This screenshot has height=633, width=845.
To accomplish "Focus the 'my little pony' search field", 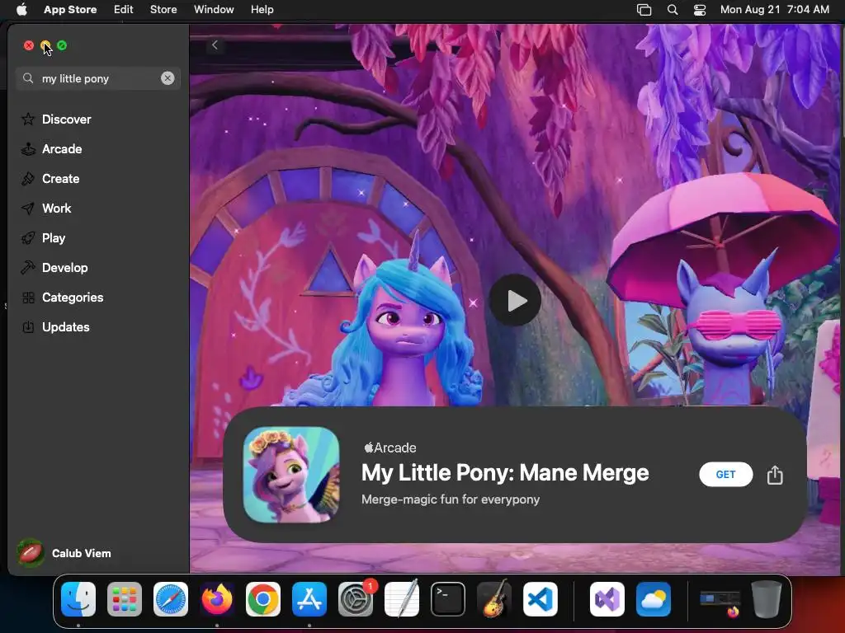I will [x=98, y=78].
